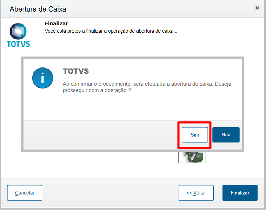Click the empty title bar right of the title

158,9
